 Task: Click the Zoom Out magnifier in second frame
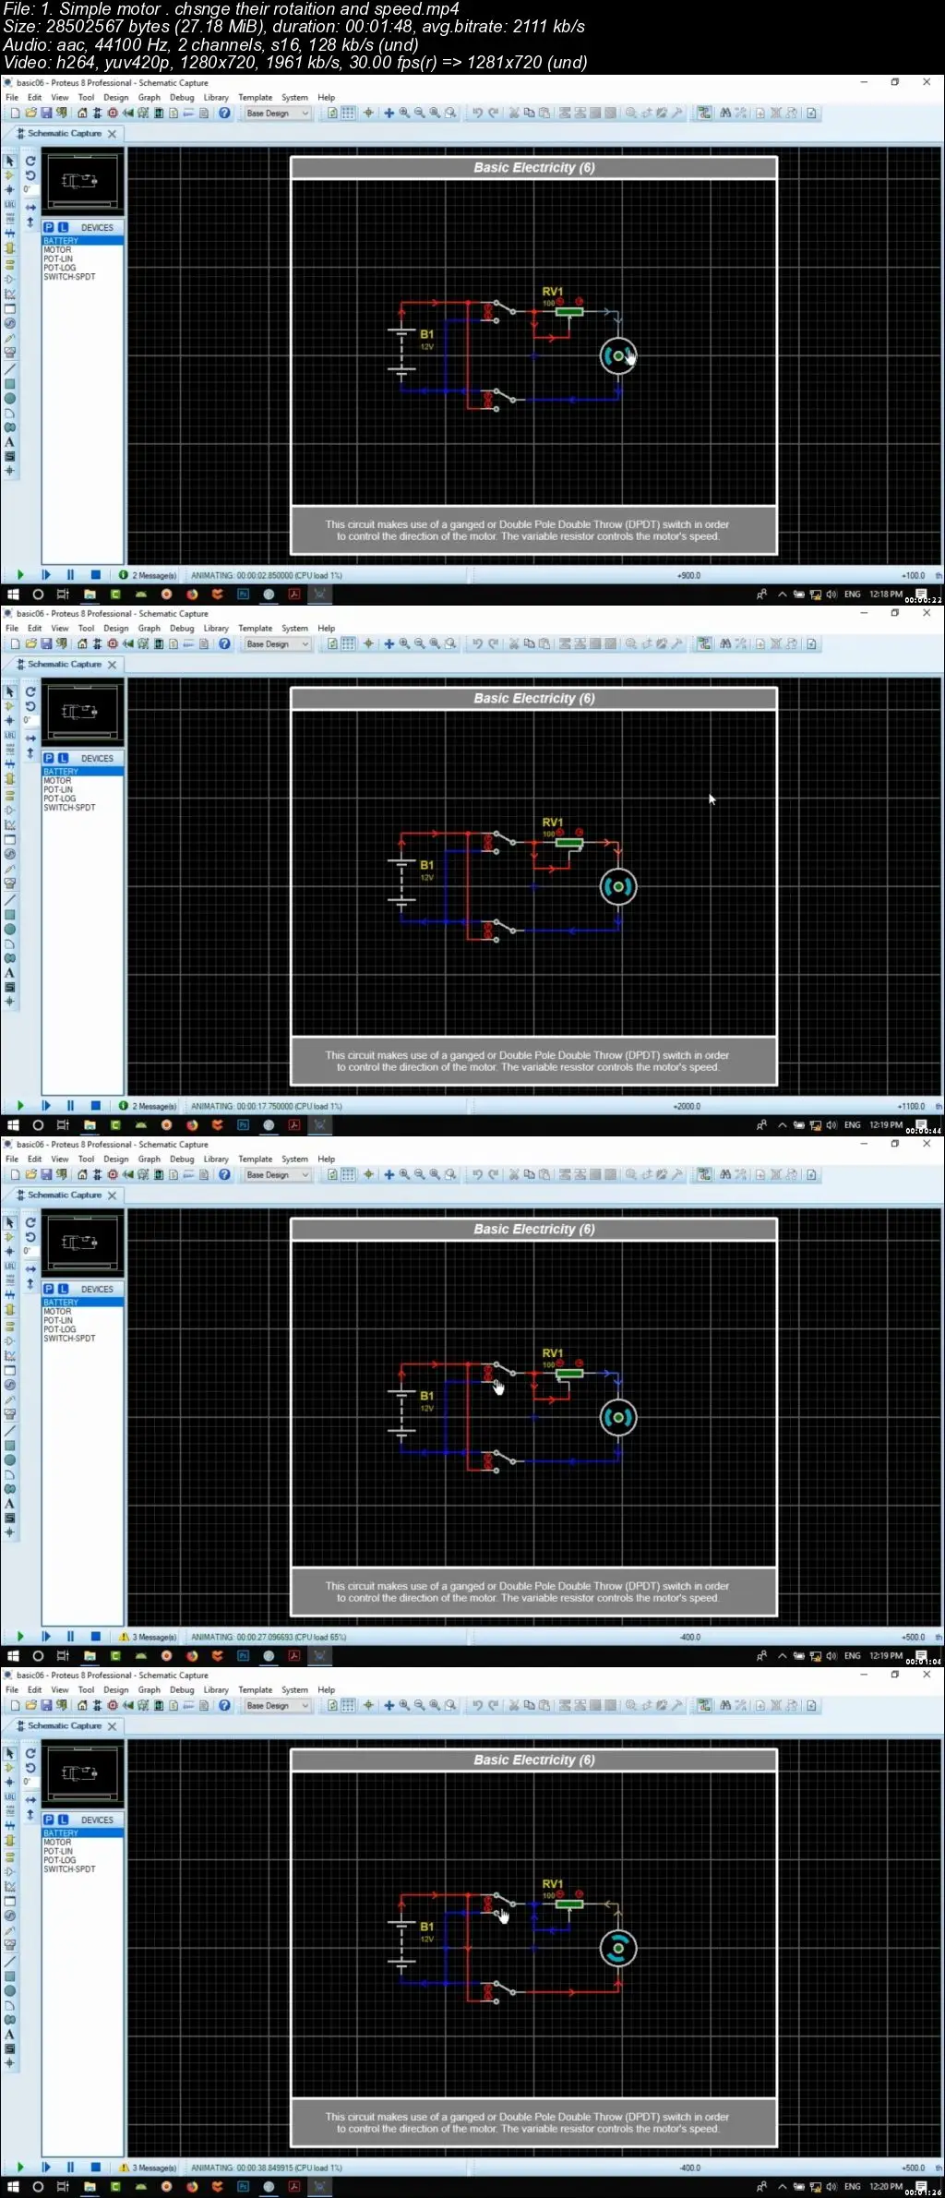point(420,644)
